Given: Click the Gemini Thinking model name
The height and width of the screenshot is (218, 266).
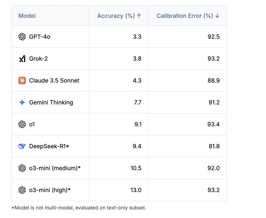Looking at the screenshot, I should tap(51, 103).
